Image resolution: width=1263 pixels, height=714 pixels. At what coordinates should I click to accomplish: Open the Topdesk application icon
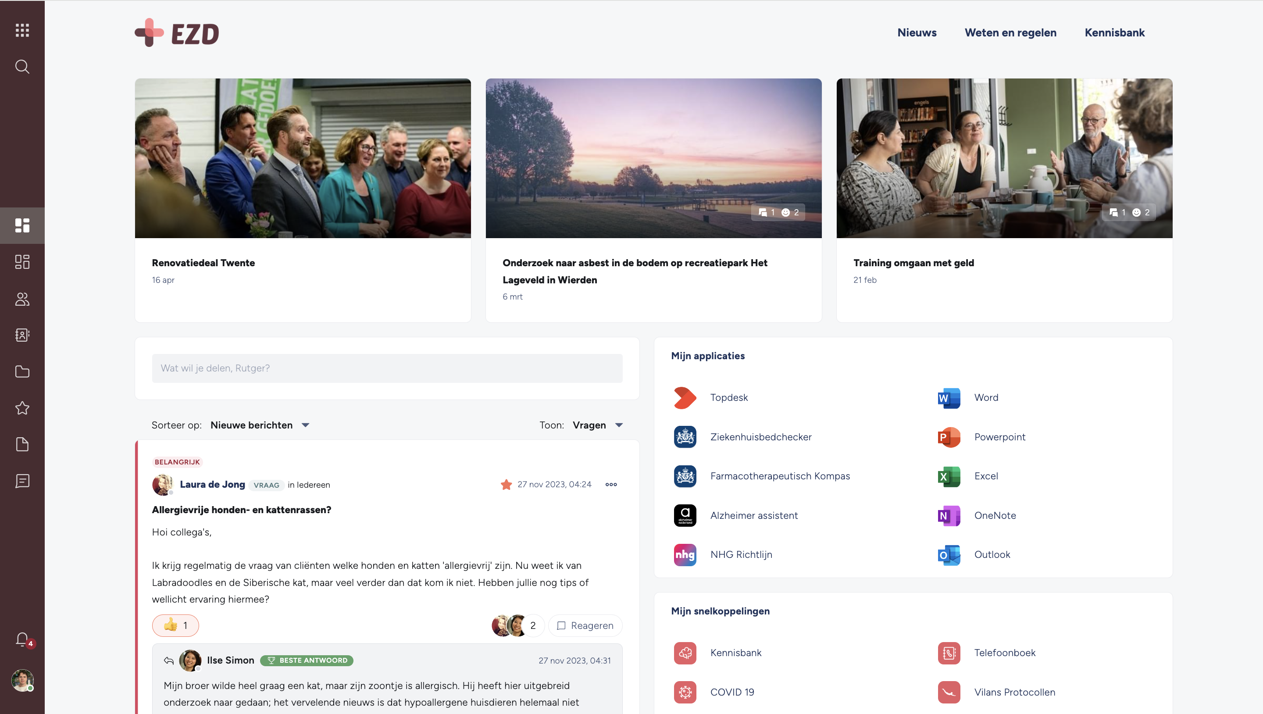pos(685,398)
